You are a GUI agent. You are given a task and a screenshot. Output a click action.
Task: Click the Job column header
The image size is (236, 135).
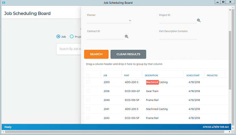pos(105,76)
